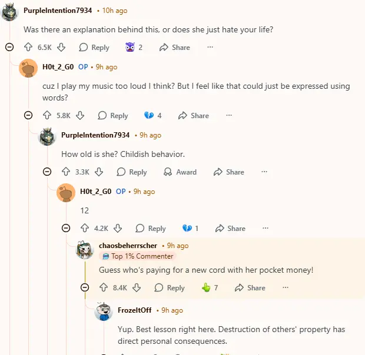Collapse the "How old is she?" thread
365x355 pixels.
pyautogui.click(x=47, y=172)
